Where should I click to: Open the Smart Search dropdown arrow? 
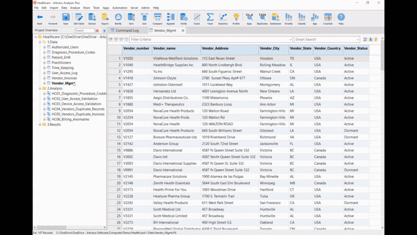(358, 39)
